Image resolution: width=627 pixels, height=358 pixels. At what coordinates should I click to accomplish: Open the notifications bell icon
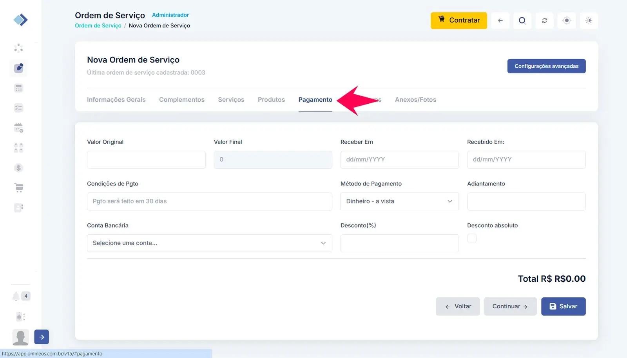tap(16, 296)
